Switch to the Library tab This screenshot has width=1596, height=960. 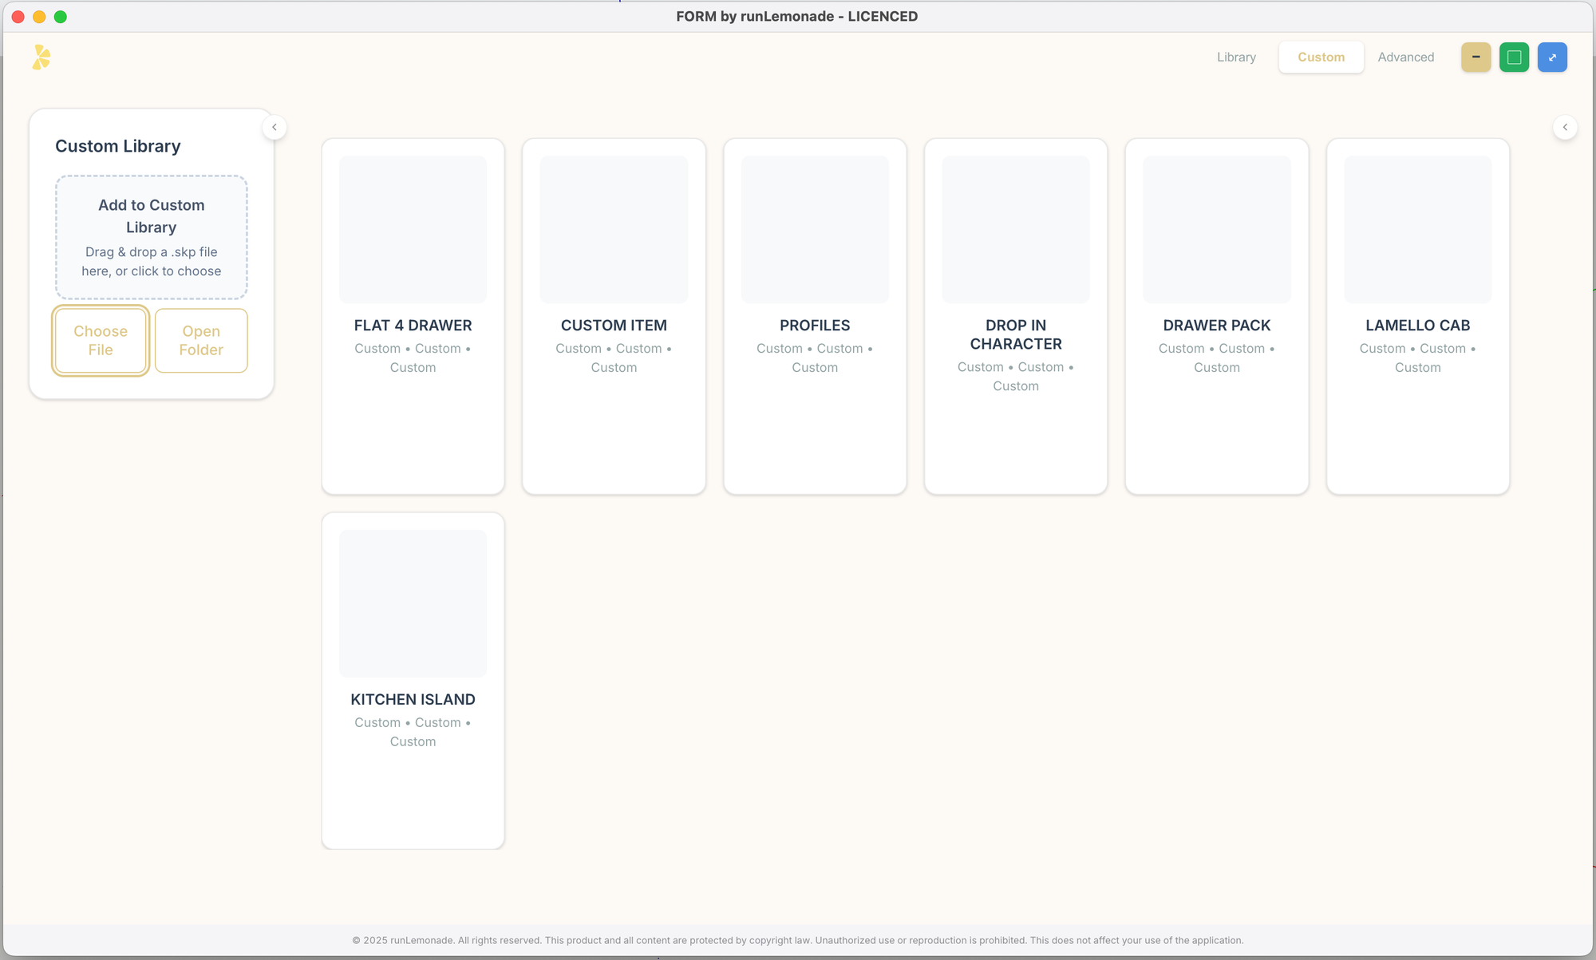pos(1236,57)
